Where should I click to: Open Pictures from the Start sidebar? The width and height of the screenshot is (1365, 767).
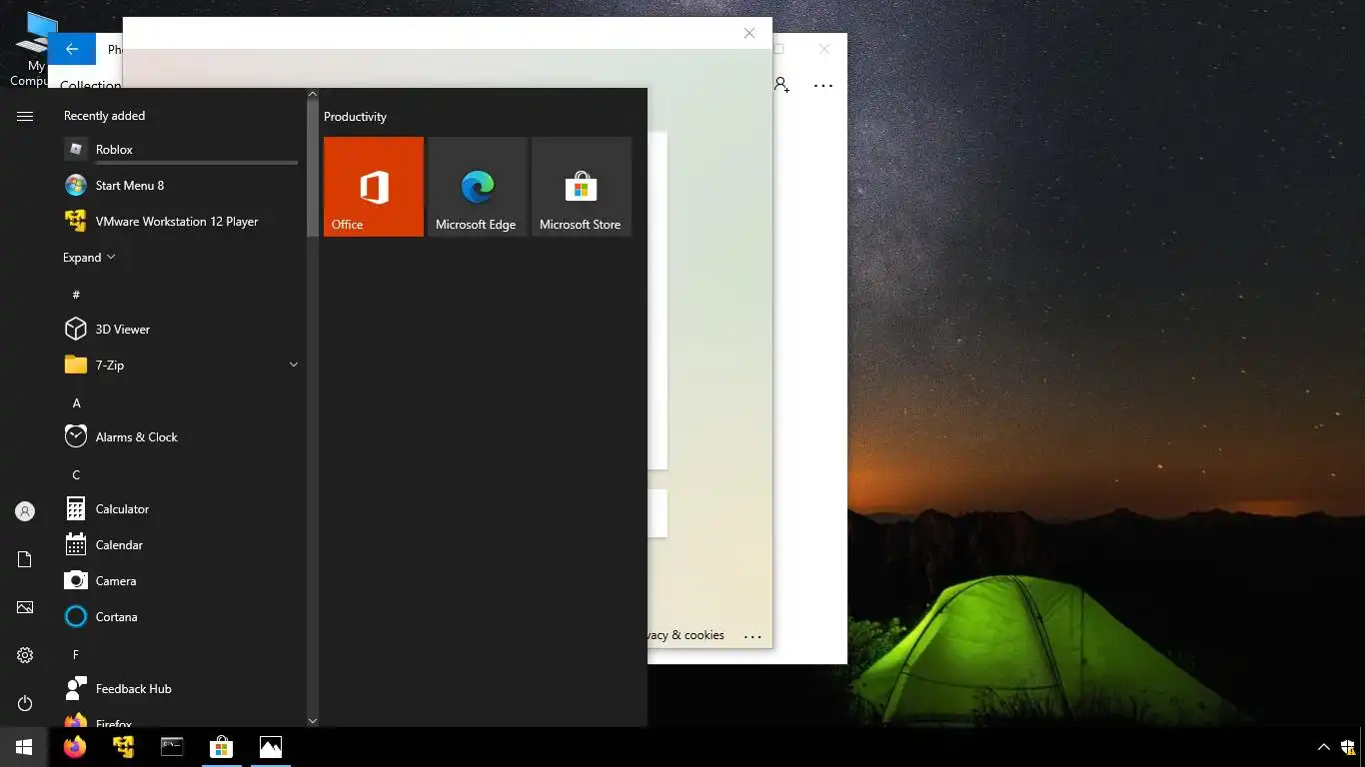[25, 607]
